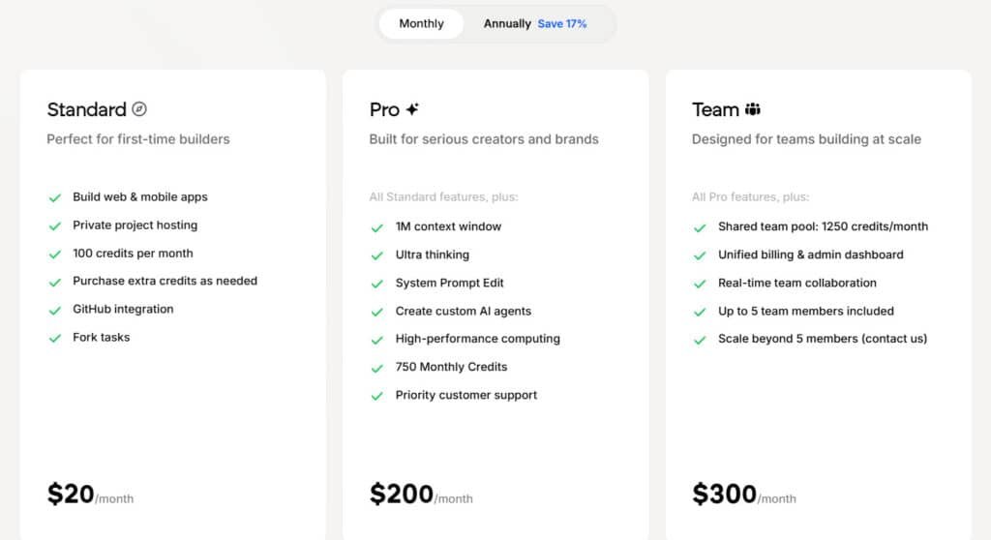The width and height of the screenshot is (991, 540).
Task: Click the compass icon beside Standard
Action: pyautogui.click(x=139, y=109)
